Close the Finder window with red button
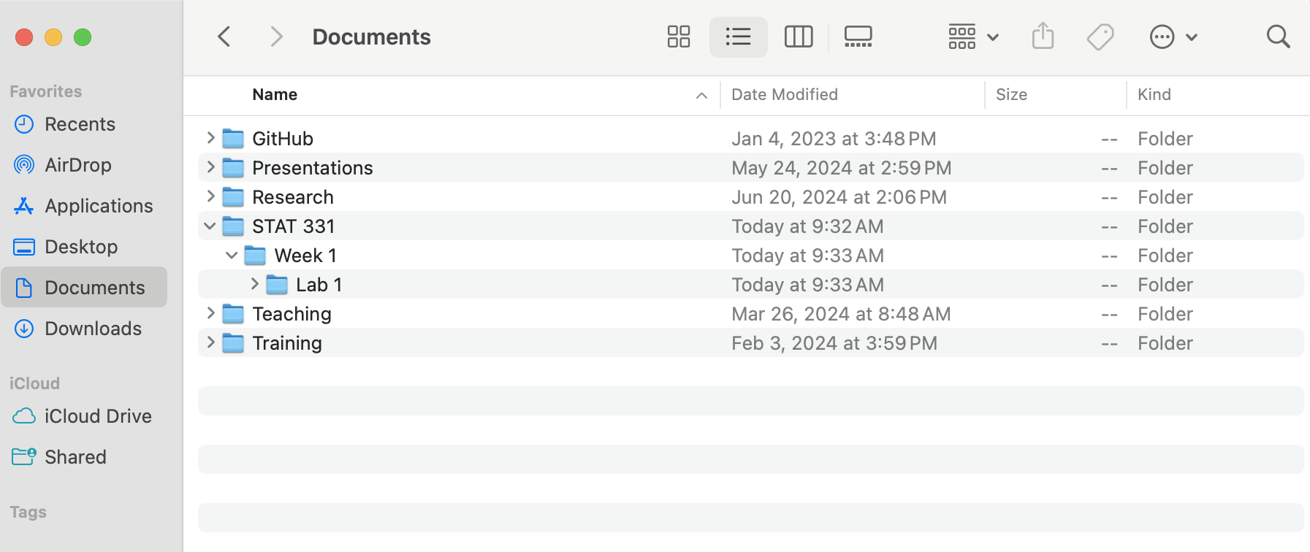The image size is (1310, 552). [24, 37]
